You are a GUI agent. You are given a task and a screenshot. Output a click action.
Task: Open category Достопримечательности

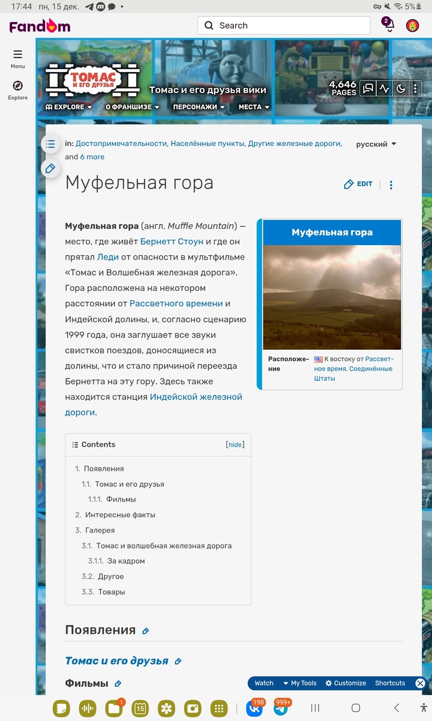[121, 144]
